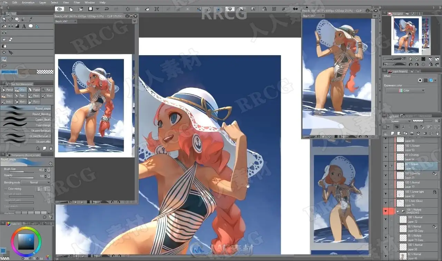The image size is (442, 261).
Task: Select the Zoom magnifier tool
Action: coord(4,19)
